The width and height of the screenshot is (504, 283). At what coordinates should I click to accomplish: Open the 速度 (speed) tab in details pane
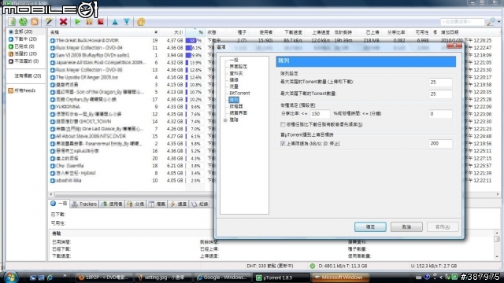pos(179,204)
